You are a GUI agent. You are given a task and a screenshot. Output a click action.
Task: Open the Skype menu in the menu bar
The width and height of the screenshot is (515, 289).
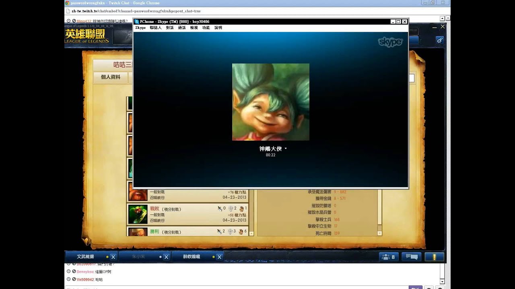pyautogui.click(x=140, y=28)
